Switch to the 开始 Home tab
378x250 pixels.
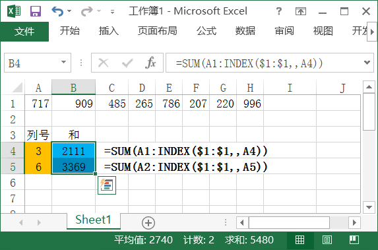[x=70, y=31]
